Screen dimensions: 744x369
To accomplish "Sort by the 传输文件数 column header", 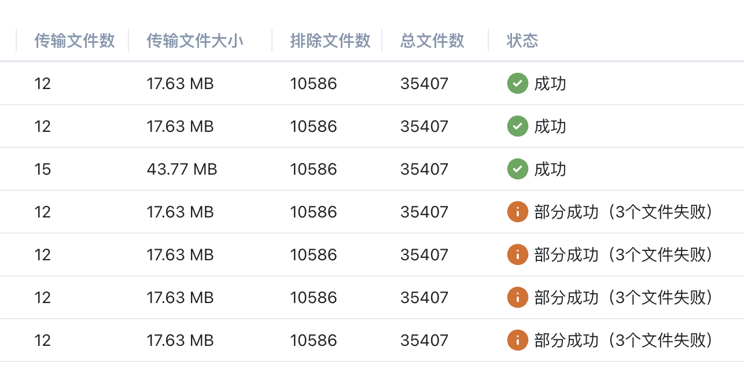I will pos(75,40).
